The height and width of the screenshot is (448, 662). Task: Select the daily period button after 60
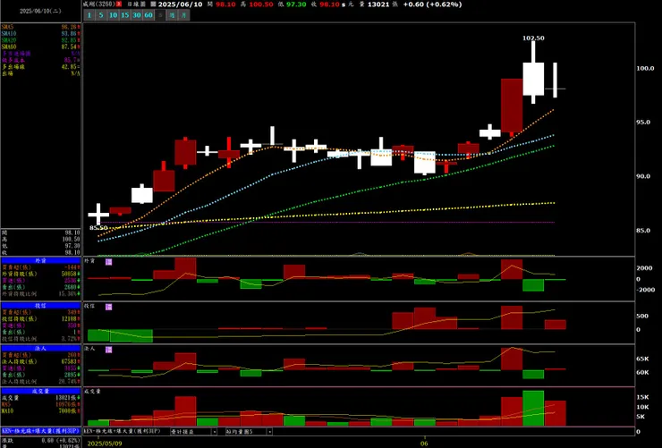click(160, 15)
